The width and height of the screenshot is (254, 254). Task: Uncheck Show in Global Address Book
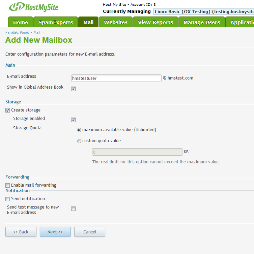point(73,89)
